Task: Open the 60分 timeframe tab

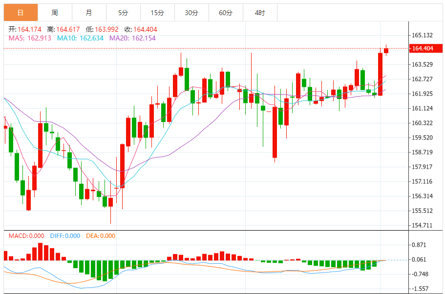Action: (226, 13)
